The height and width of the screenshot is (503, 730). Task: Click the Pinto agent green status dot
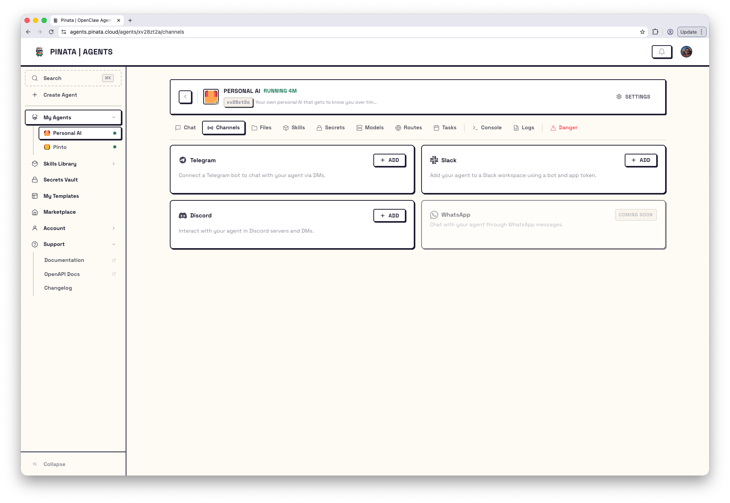tap(115, 147)
